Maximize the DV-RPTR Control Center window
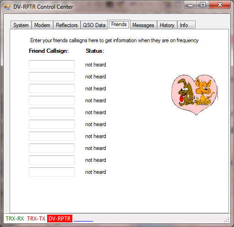 pos(203,5)
